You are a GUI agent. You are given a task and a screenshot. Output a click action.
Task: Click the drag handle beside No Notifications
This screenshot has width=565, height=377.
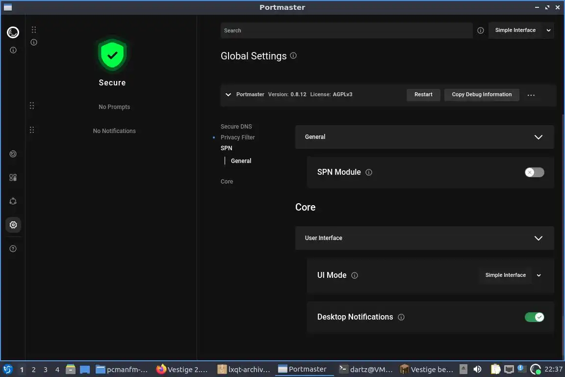(x=32, y=130)
